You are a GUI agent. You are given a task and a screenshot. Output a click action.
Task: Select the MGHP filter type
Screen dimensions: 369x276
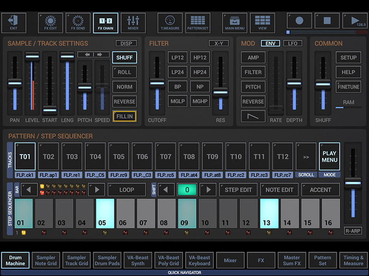[x=200, y=101]
